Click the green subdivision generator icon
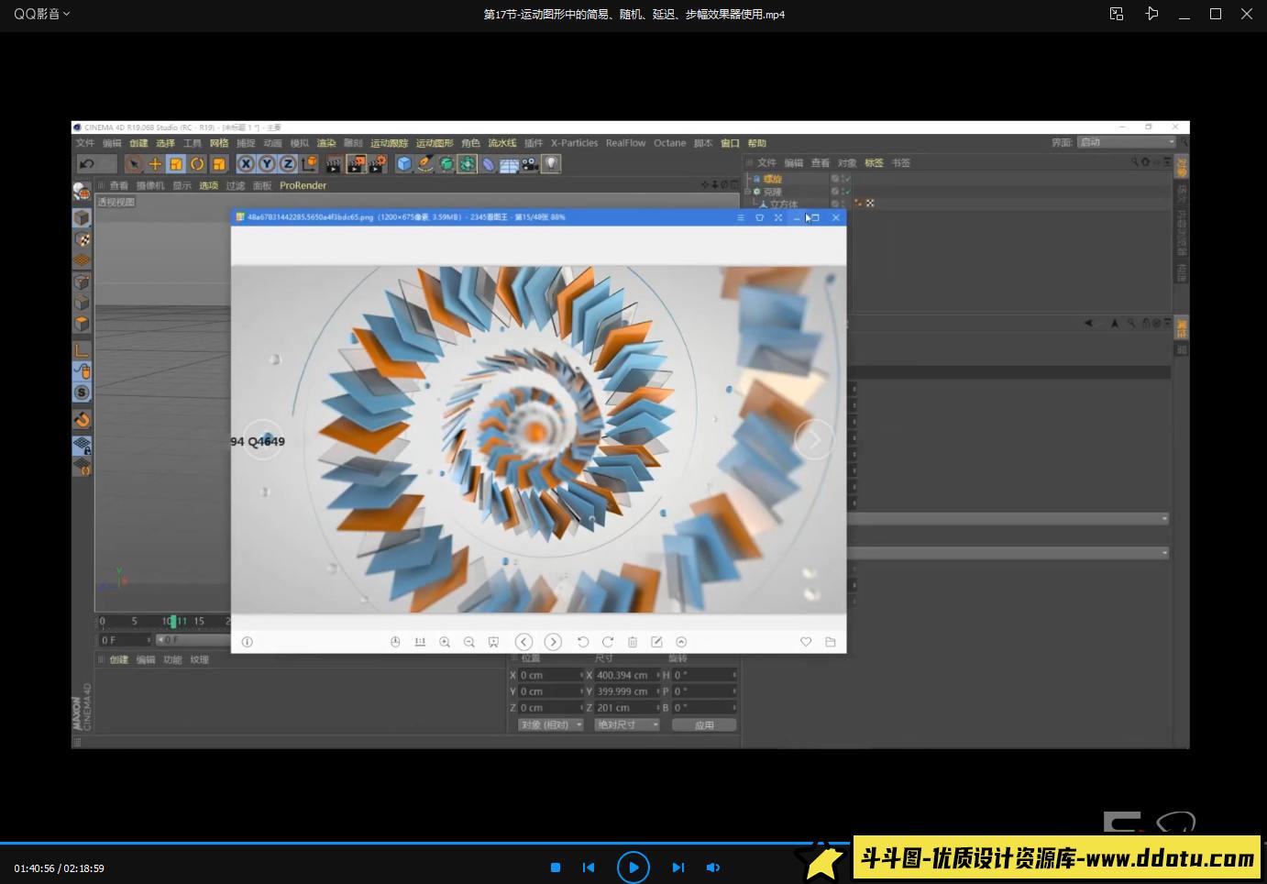The width and height of the screenshot is (1267, 884). click(446, 164)
